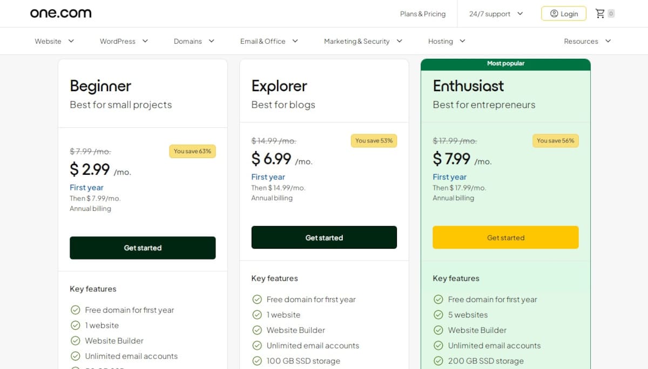Open the Marketing & Security menu
The width and height of the screenshot is (648, 369).
pos(363,41)
